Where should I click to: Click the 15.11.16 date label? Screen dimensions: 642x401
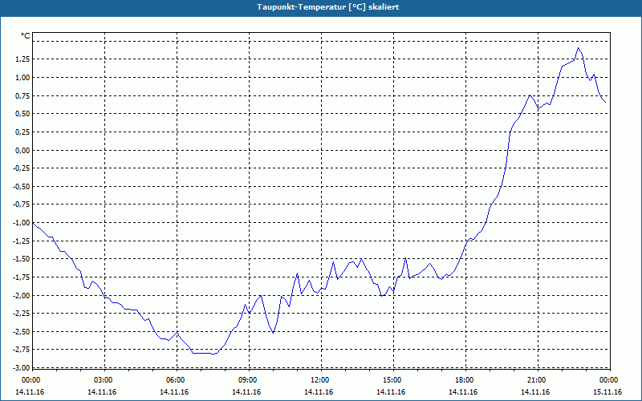click(607, 392)
